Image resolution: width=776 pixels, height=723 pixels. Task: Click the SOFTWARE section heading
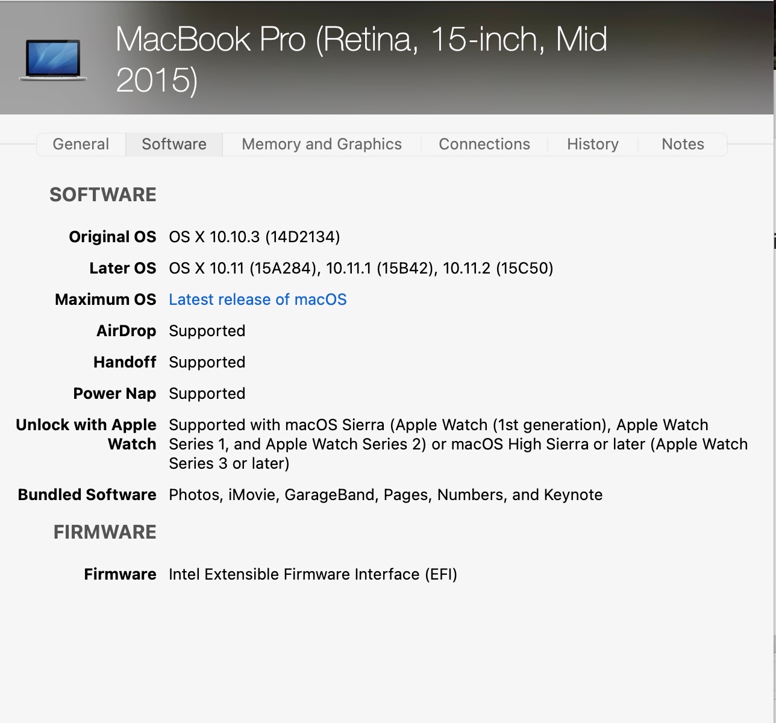pos(103,195)
